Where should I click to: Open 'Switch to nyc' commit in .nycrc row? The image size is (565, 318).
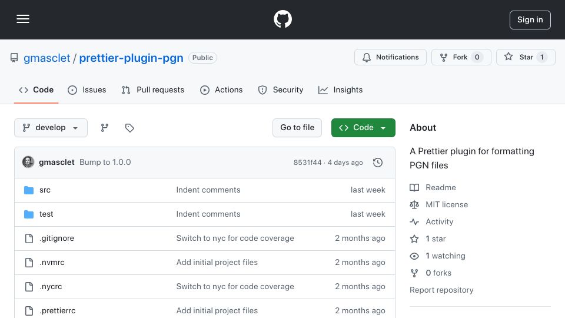click(235, 287)
